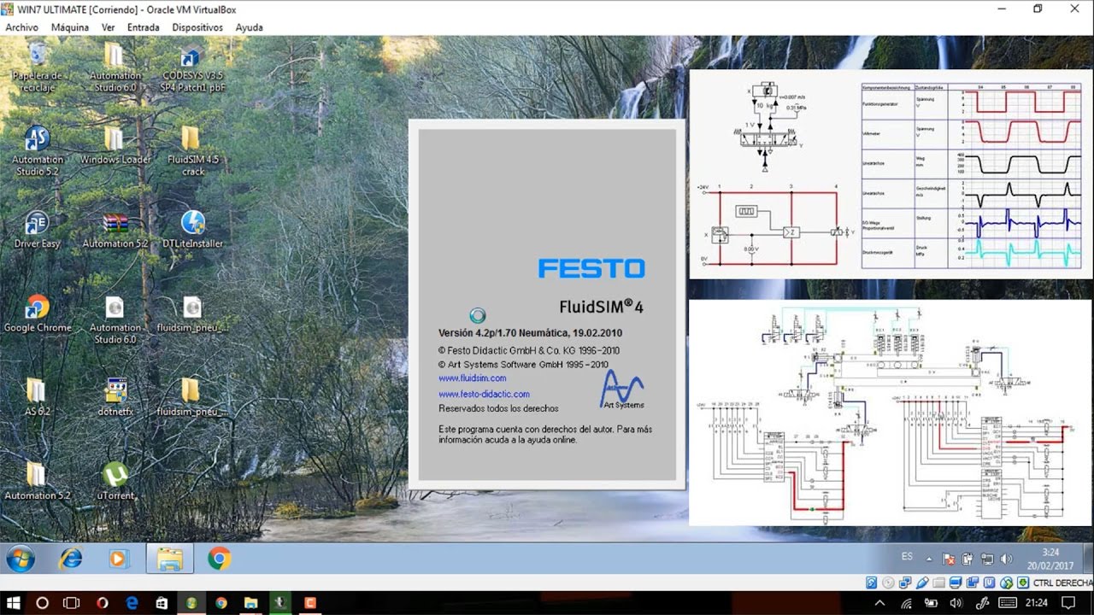Open the Windows 7 Start orb

tap(21, 559)
